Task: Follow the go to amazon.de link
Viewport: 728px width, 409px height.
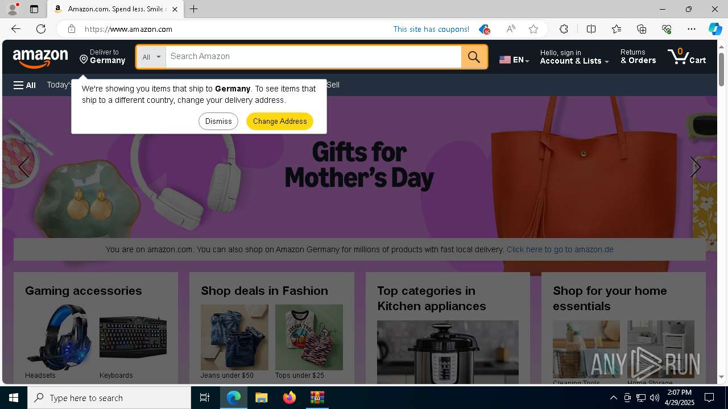Action: pyautogui.click(x=560, y=249)
